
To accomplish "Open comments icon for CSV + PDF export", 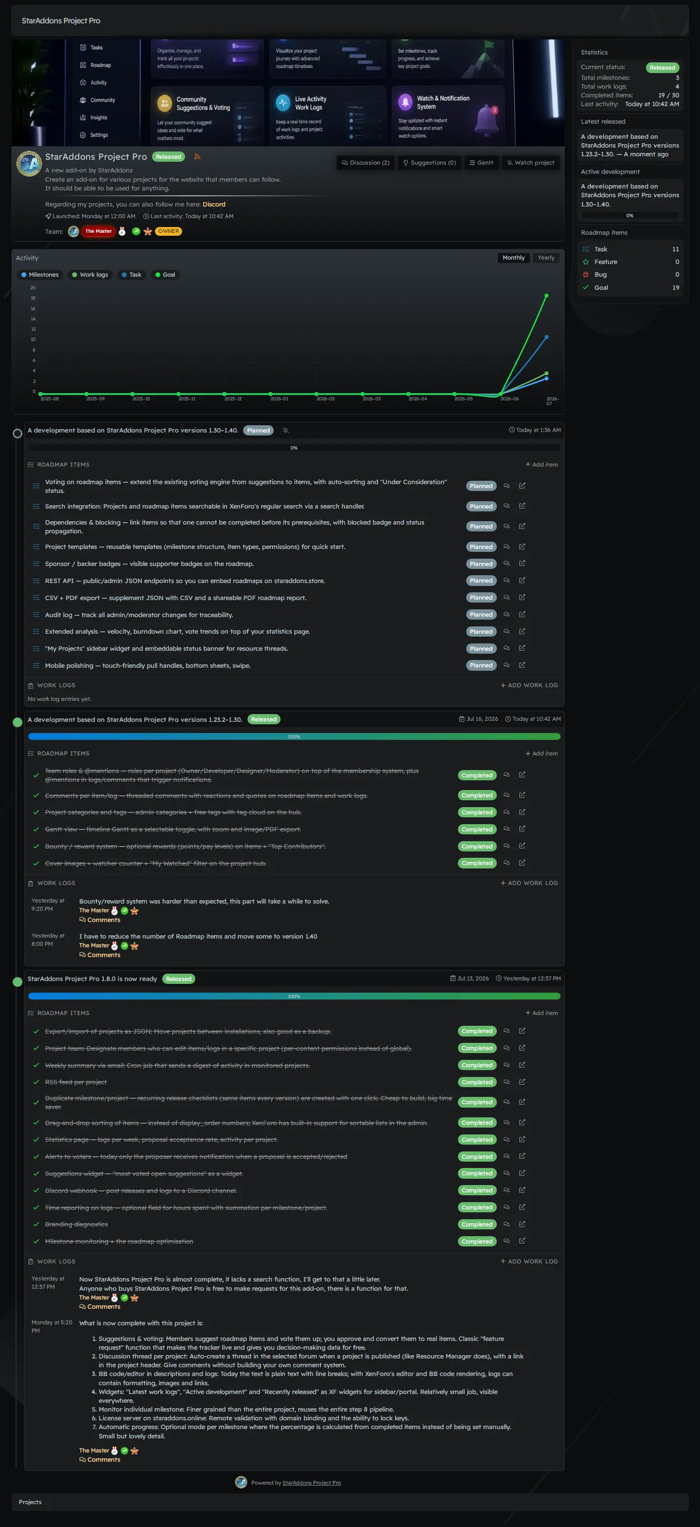I will click(x=506, y=598).
